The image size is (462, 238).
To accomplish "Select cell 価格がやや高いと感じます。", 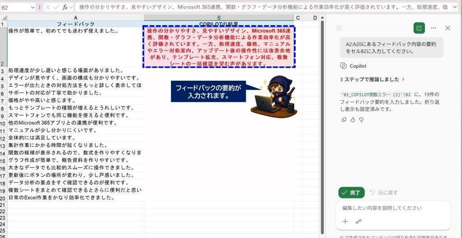I will 76,101.
